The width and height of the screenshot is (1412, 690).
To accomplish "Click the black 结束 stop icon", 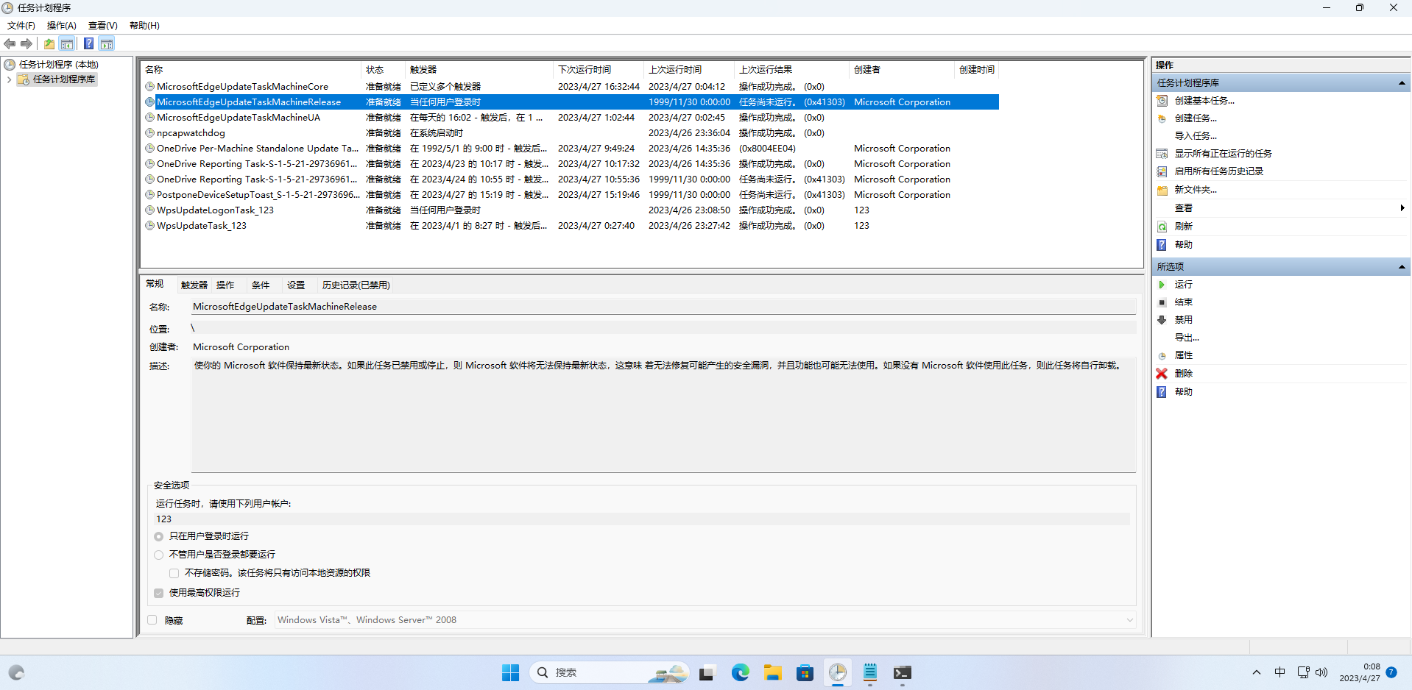I will point(1162,302).
